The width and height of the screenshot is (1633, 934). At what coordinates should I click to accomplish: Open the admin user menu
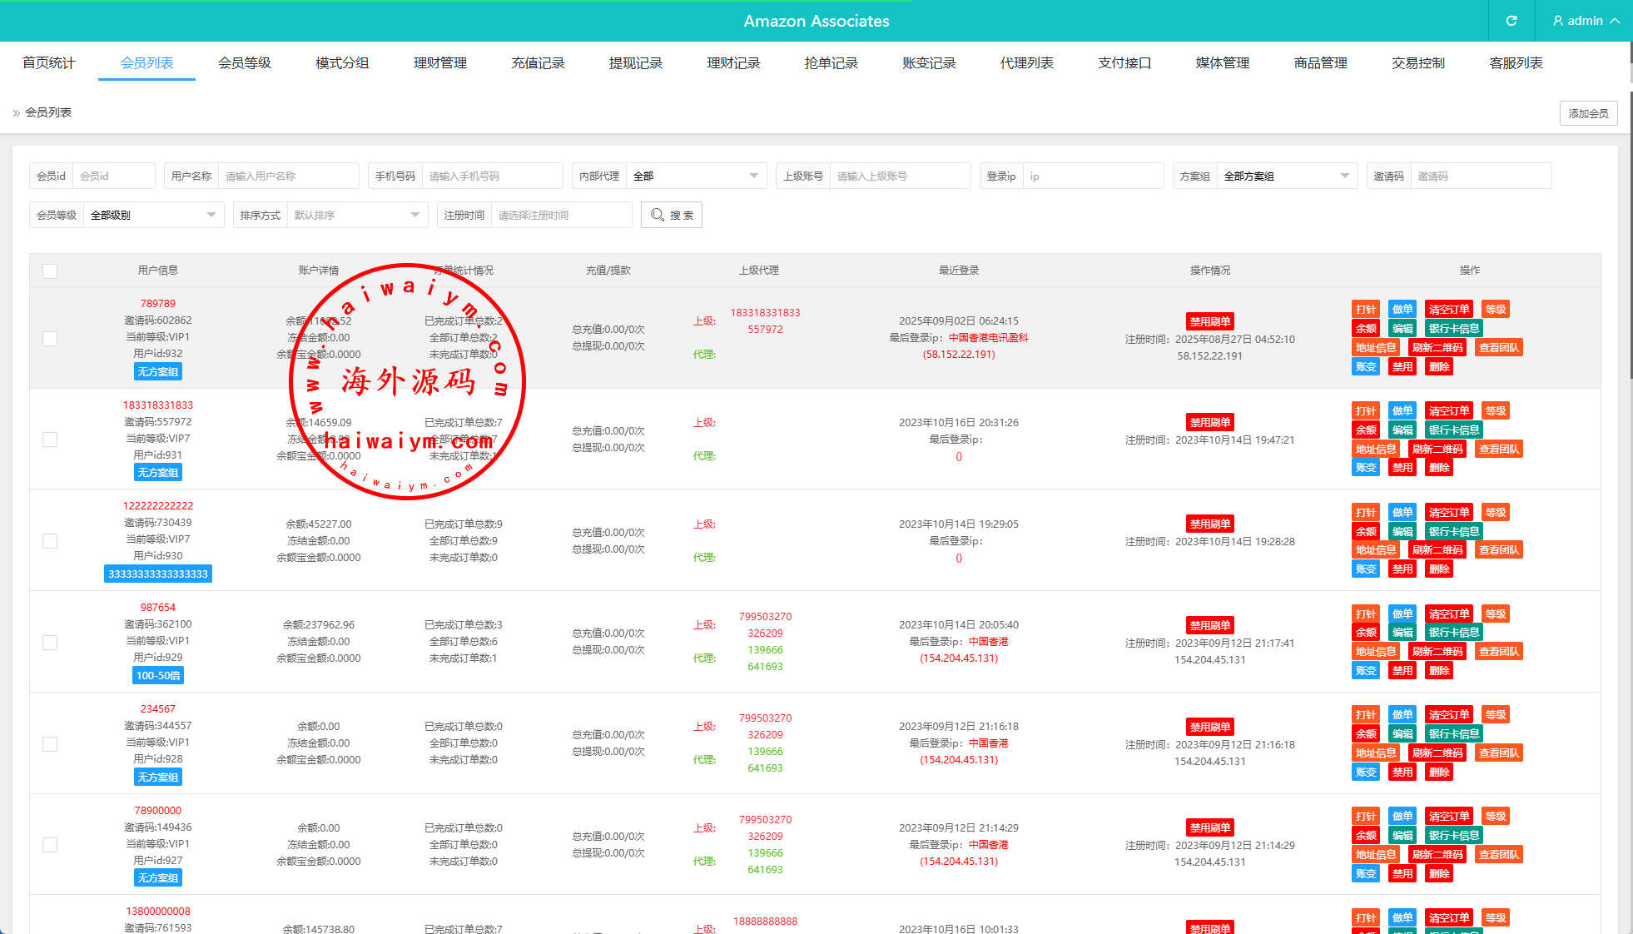click(1586, 21)
